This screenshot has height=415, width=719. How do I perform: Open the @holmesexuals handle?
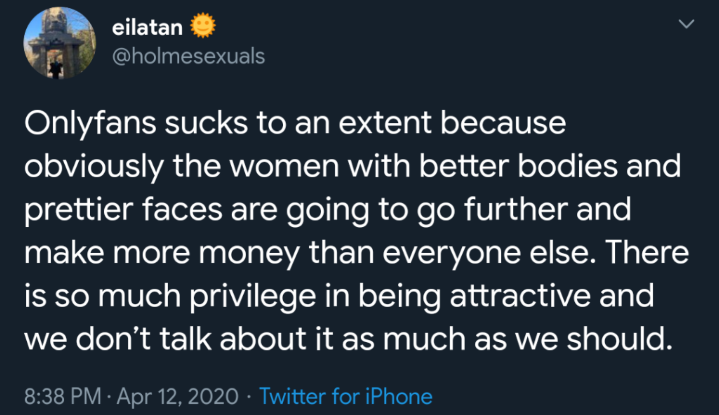coord(189,56)
